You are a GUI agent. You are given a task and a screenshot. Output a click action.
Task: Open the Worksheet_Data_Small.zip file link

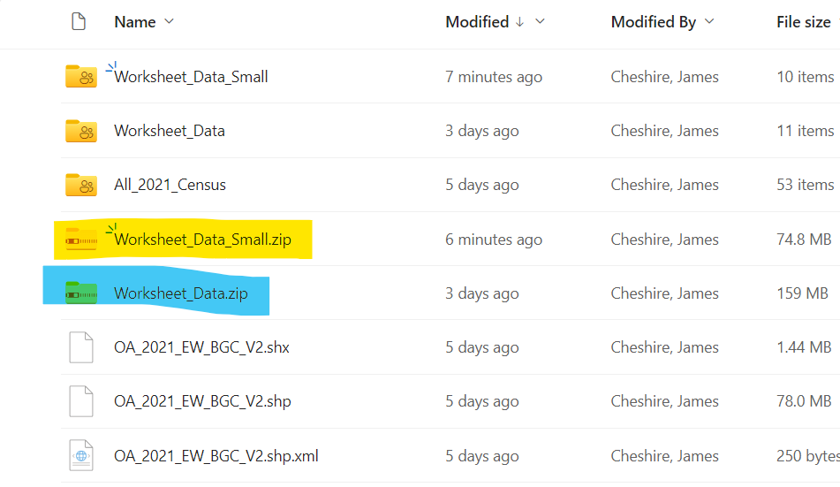(x=202, y=240)
